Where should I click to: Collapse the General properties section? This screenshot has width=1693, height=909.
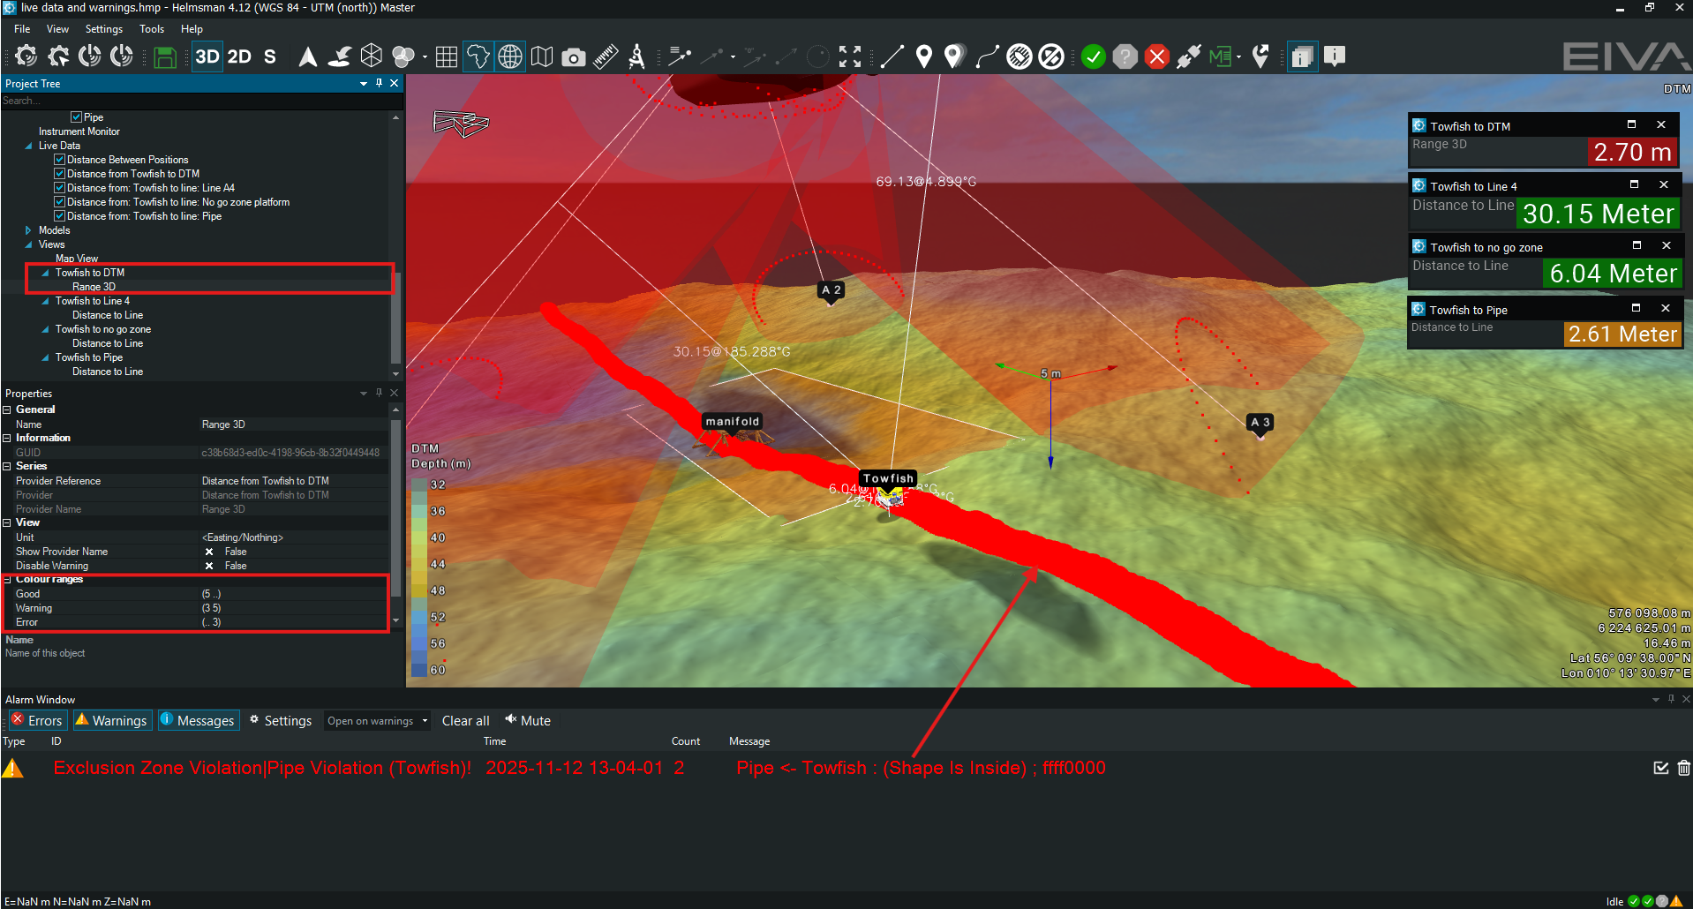(x=7, y=409)
